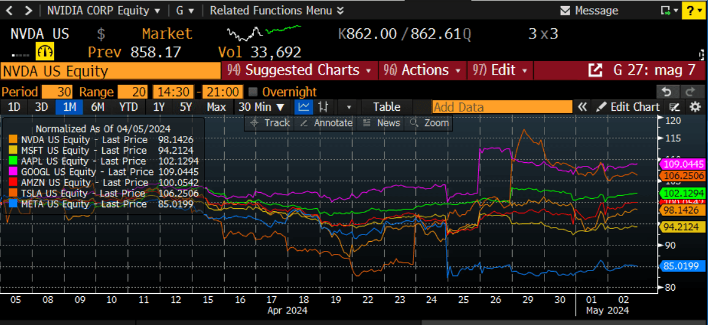Screen dimensions: 708x325
Task: Click the Add Data input field
Action: 502,107
